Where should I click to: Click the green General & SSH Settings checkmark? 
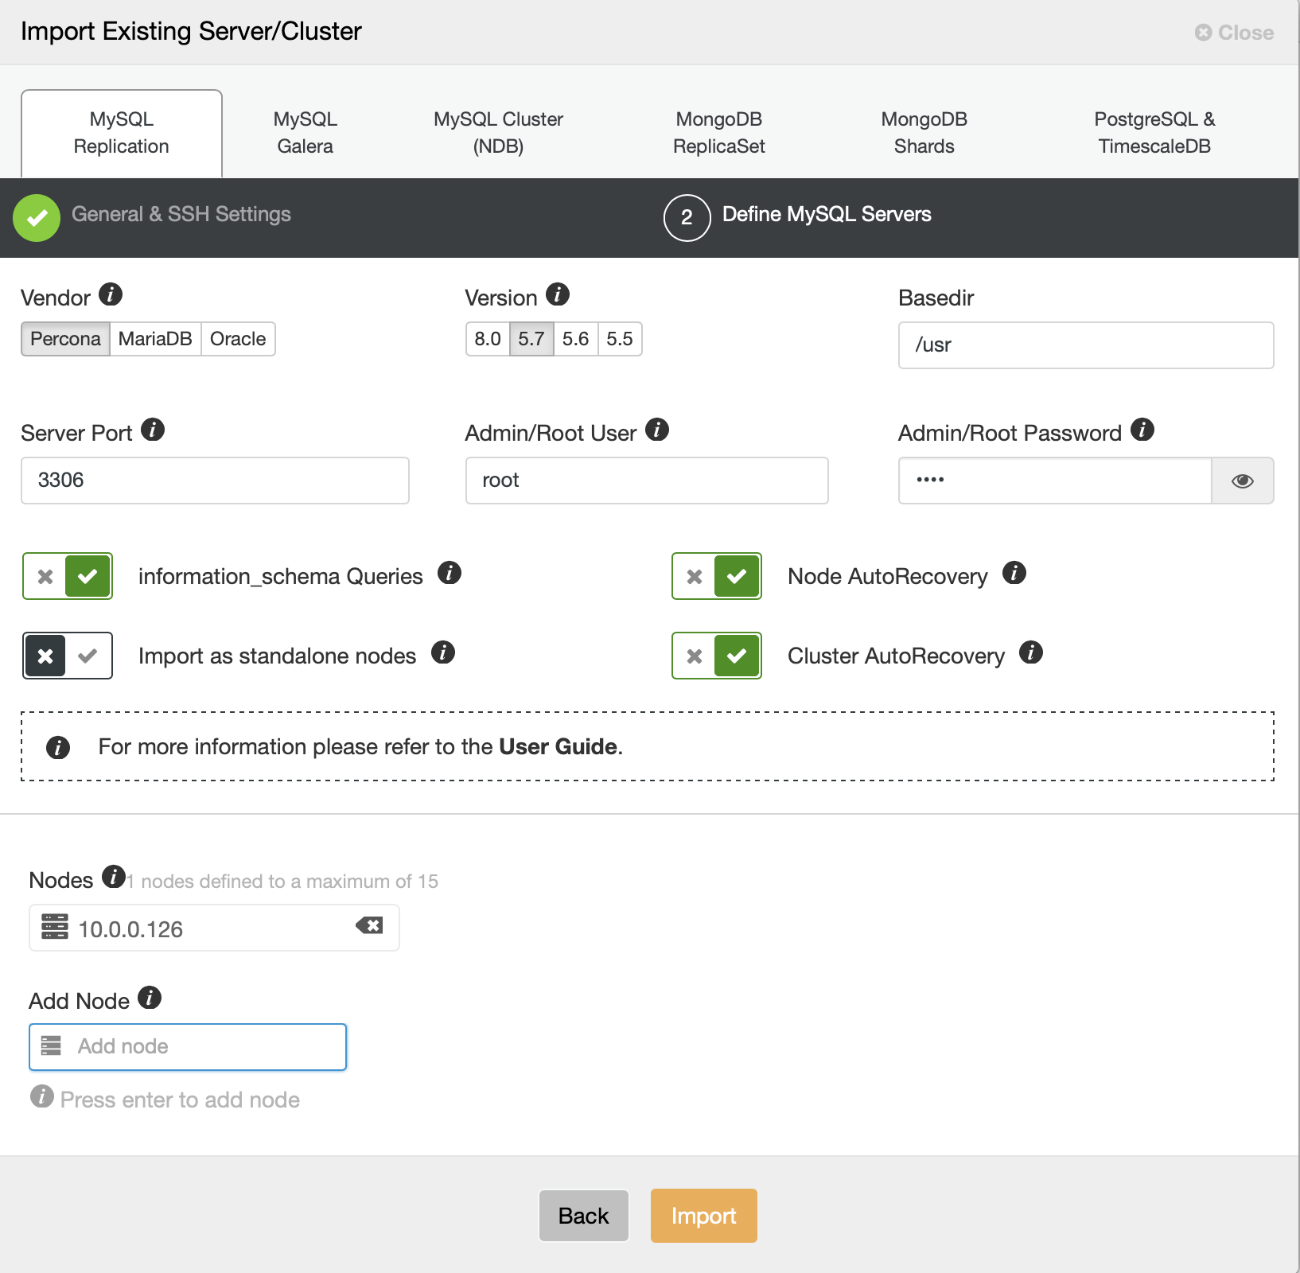click(x=37, y=218)
